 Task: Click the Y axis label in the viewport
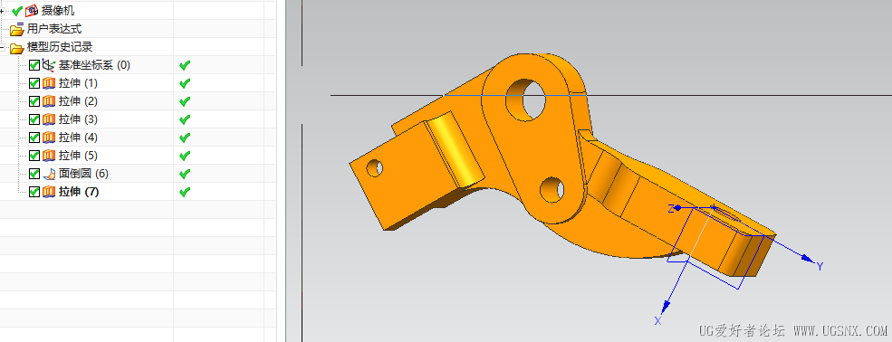click(x=820, y=266)
